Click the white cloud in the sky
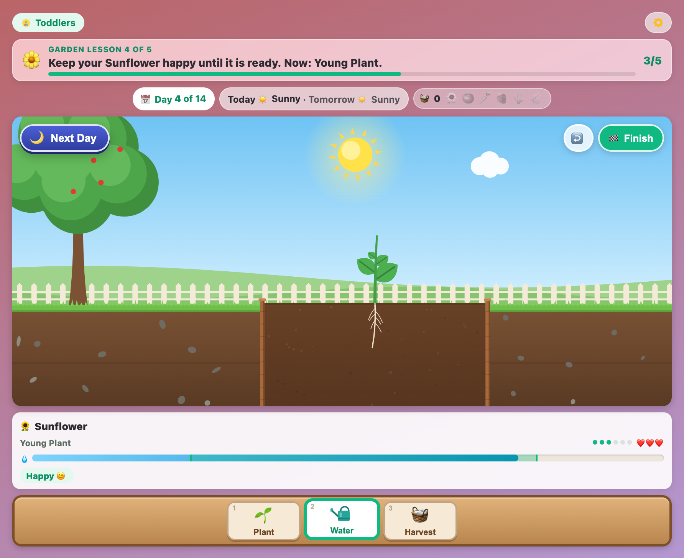The height and width of the screenshot is (558, 684). coord(490,164)
